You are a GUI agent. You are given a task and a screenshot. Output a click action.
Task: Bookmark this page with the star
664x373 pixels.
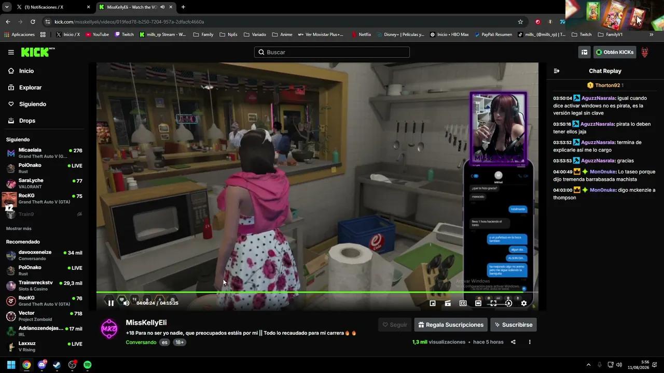point(520,22)
